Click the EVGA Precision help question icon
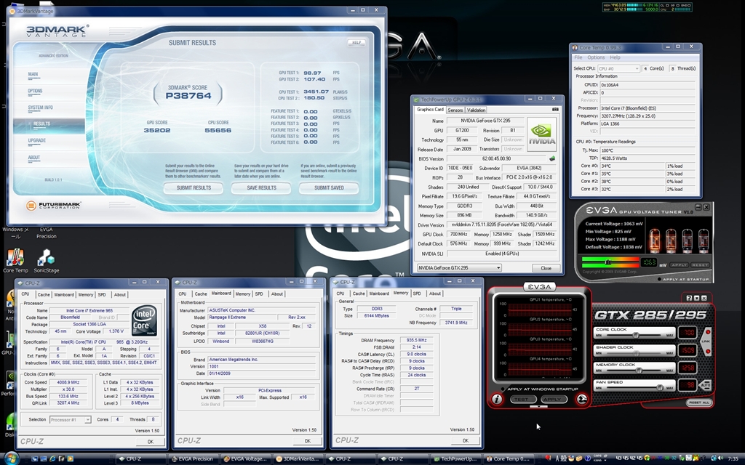The width and height of the screenshot is (745, 465). (690, 298)
